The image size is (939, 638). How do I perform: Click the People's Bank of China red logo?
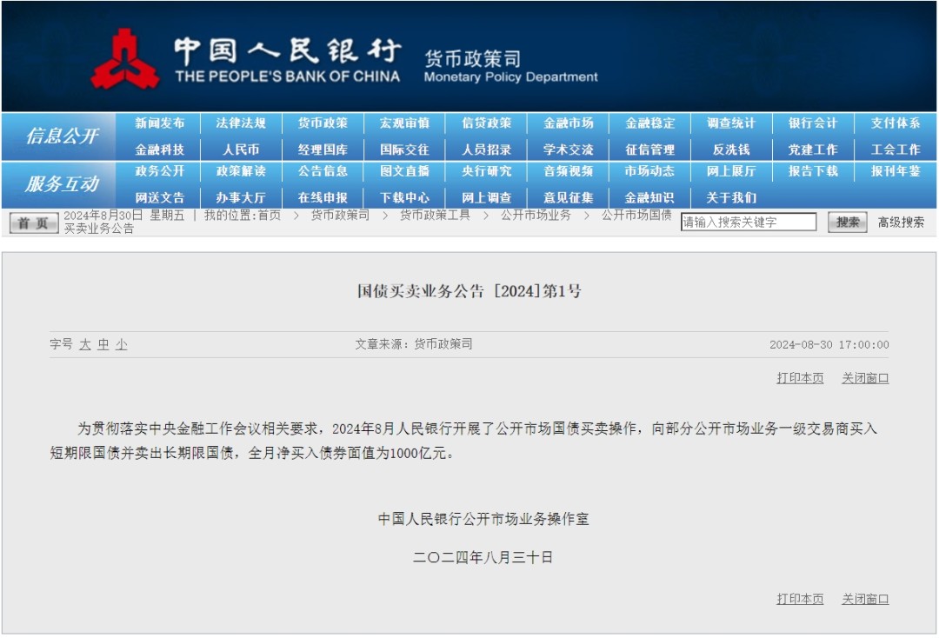tap(124, 58)
